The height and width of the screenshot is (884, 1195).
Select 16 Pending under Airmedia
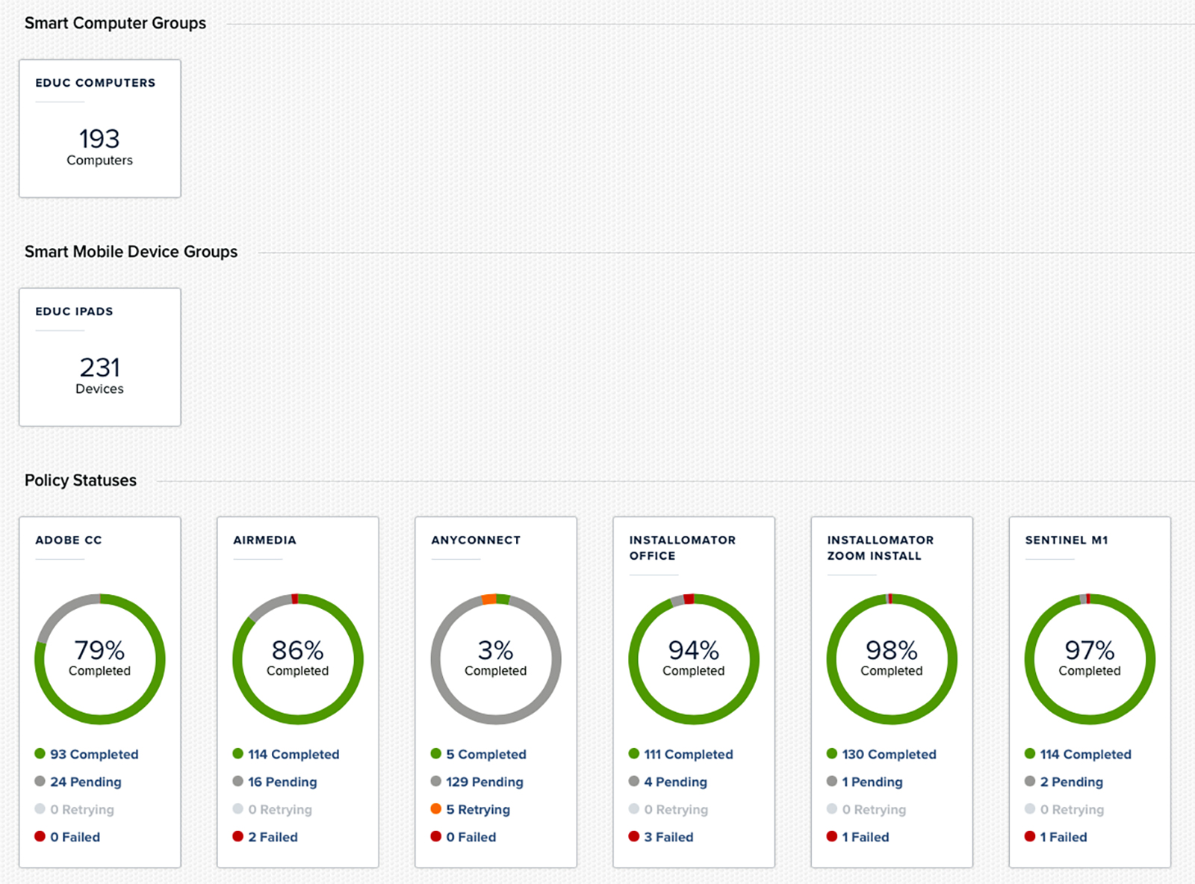(275, 782)
